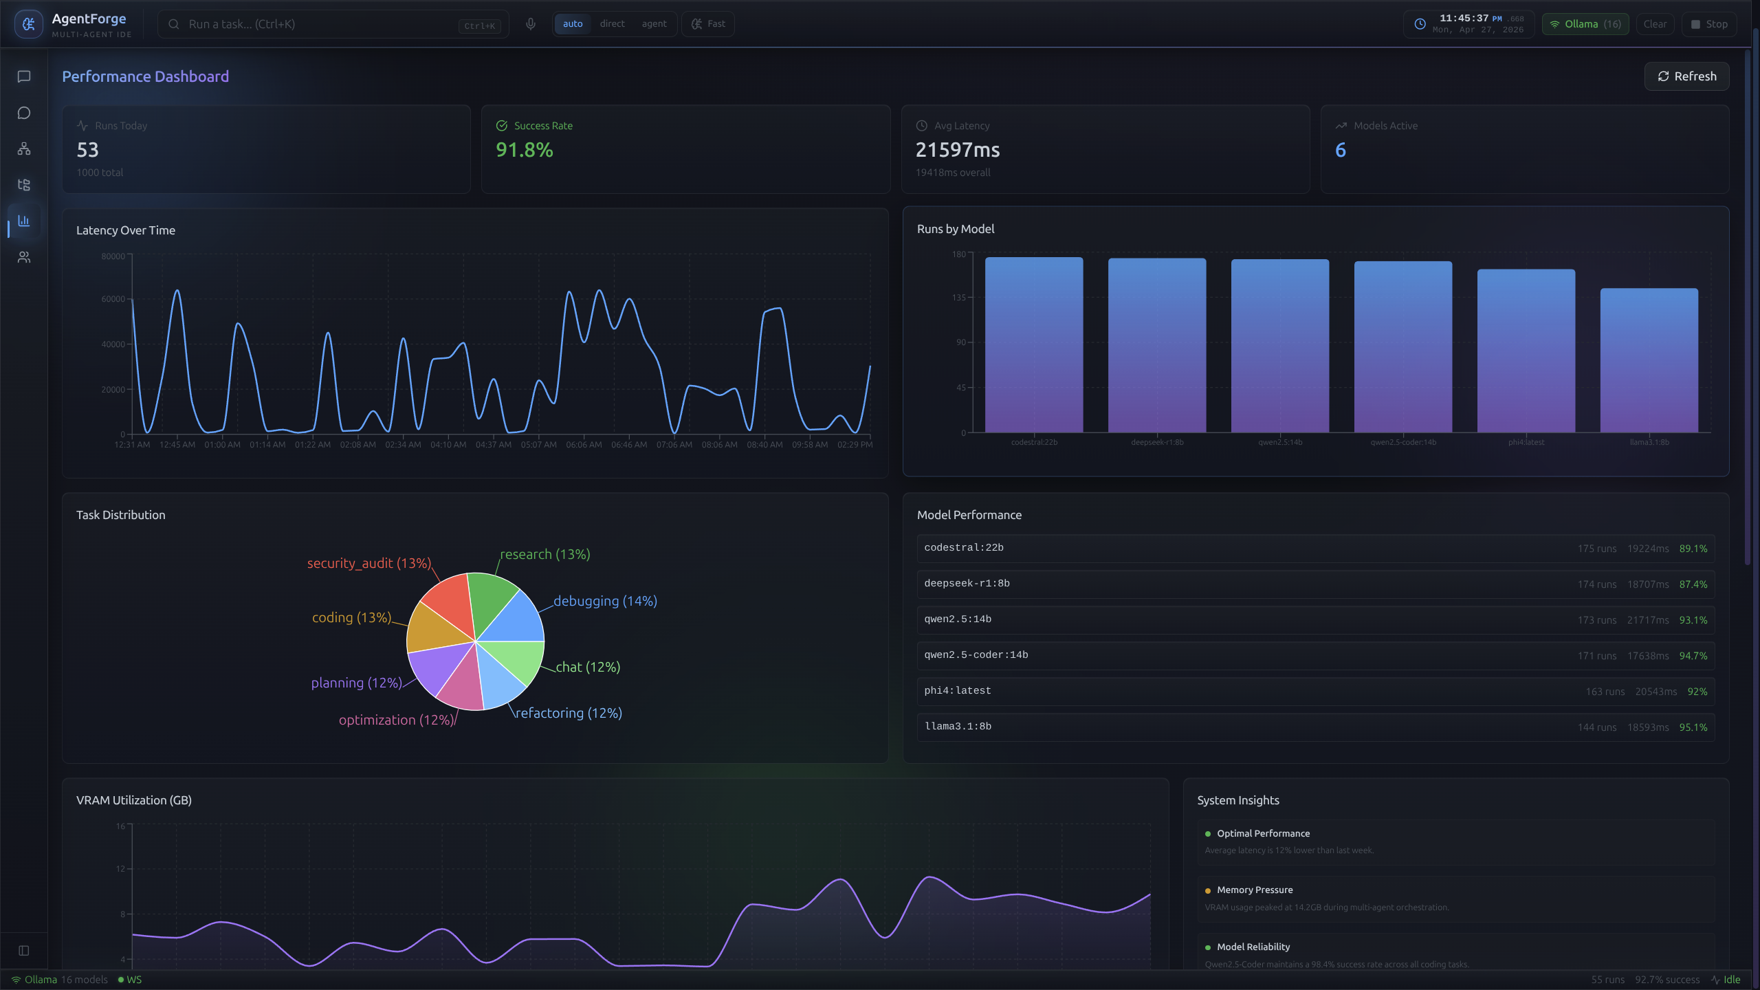Select agent mode
Image resolution: width=1760 pixels, height=990 pixels.
click(x=654, y=24)
